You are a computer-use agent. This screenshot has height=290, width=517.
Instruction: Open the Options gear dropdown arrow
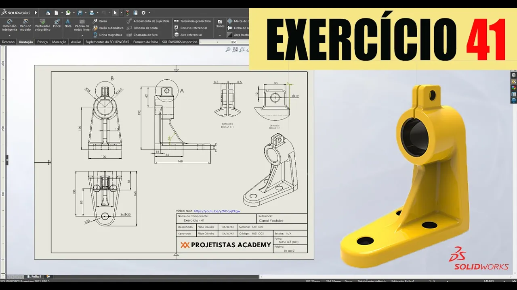(149, 13)
